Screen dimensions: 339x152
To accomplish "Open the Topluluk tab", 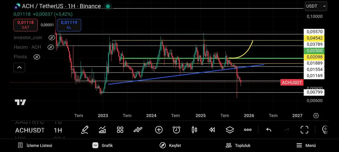I will 238,146.
